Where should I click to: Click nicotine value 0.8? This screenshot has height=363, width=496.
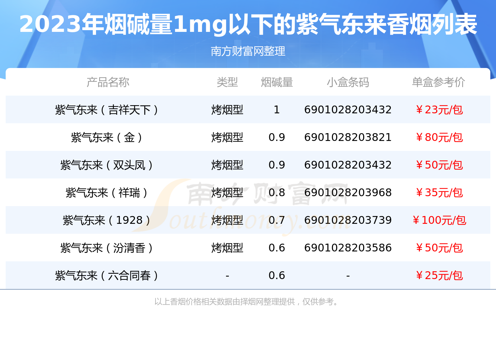[277, 193]
